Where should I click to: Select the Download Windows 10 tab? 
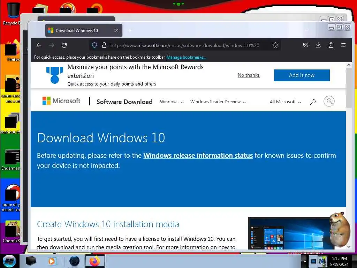pyautogui.click(x=84, y=30)
